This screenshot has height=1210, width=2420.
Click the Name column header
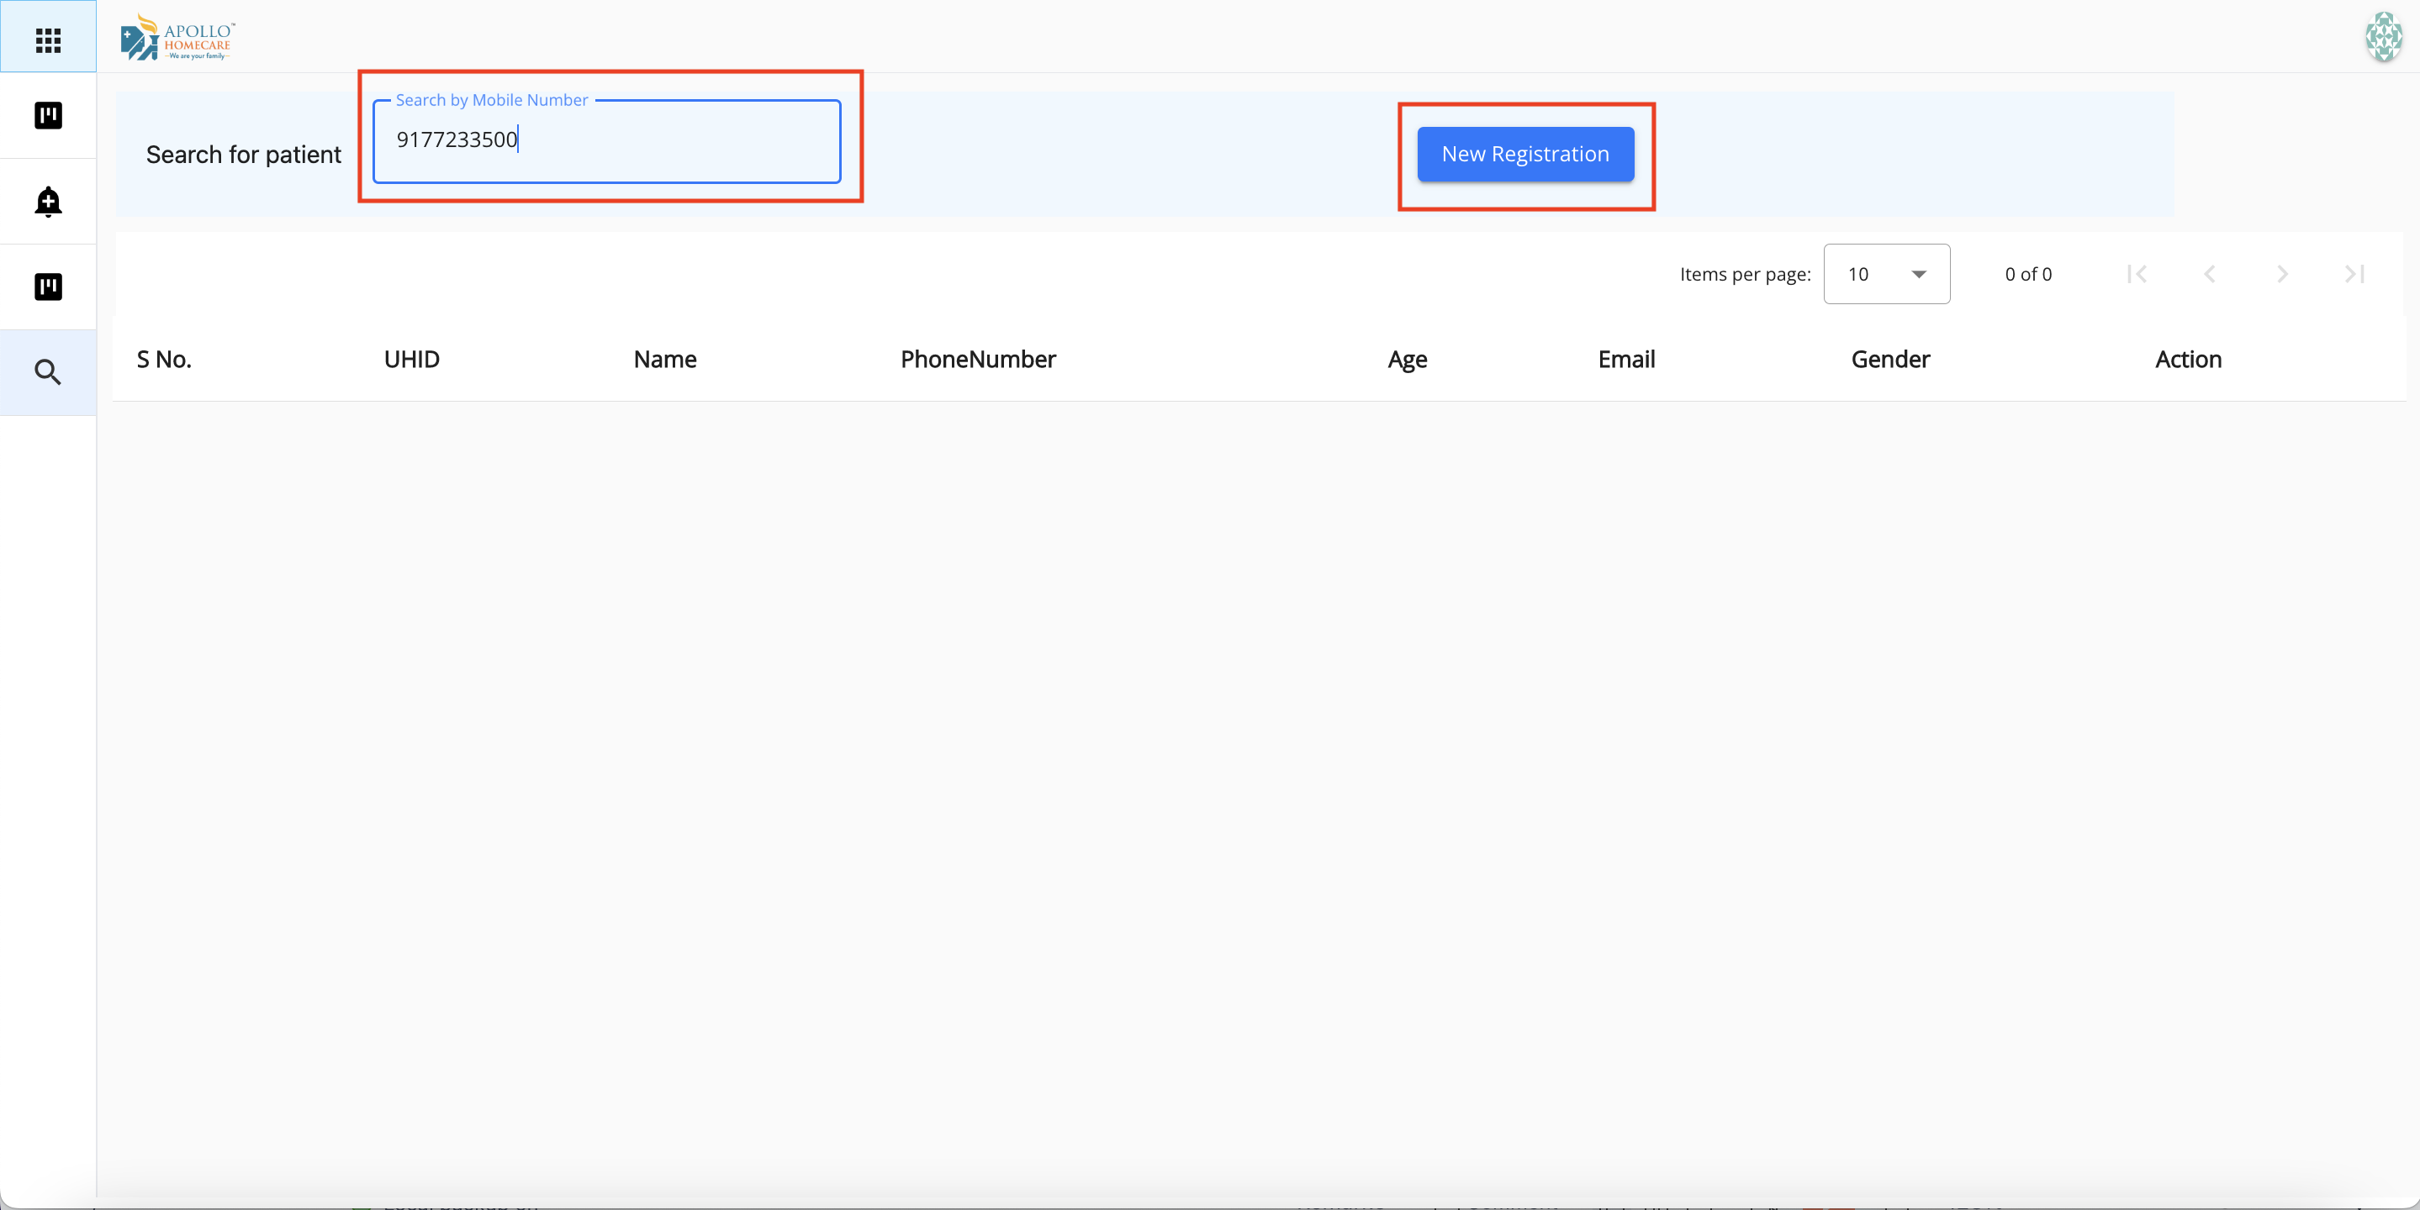[x=664, y=360]
